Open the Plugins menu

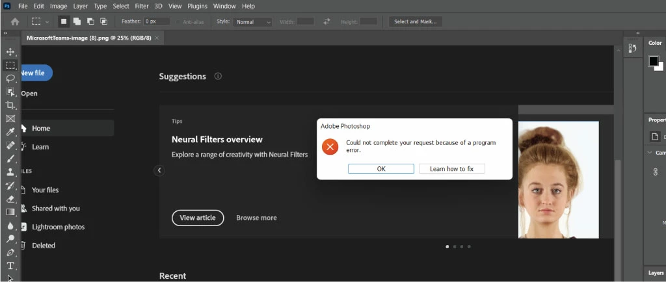pos(198,6)
